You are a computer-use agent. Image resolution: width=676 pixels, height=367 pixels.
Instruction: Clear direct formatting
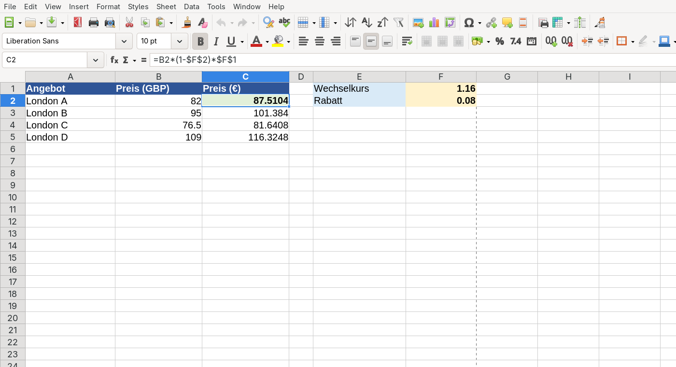click(202, 22)
